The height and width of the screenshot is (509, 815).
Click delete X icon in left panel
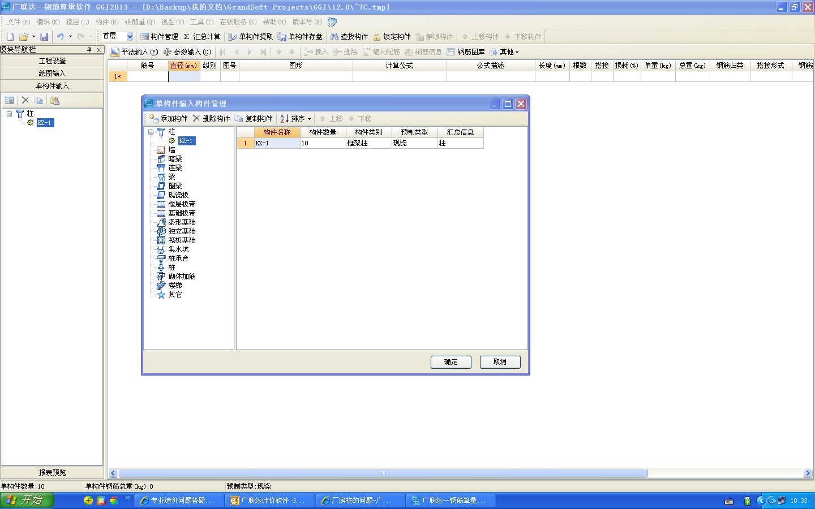click(25, 101)
